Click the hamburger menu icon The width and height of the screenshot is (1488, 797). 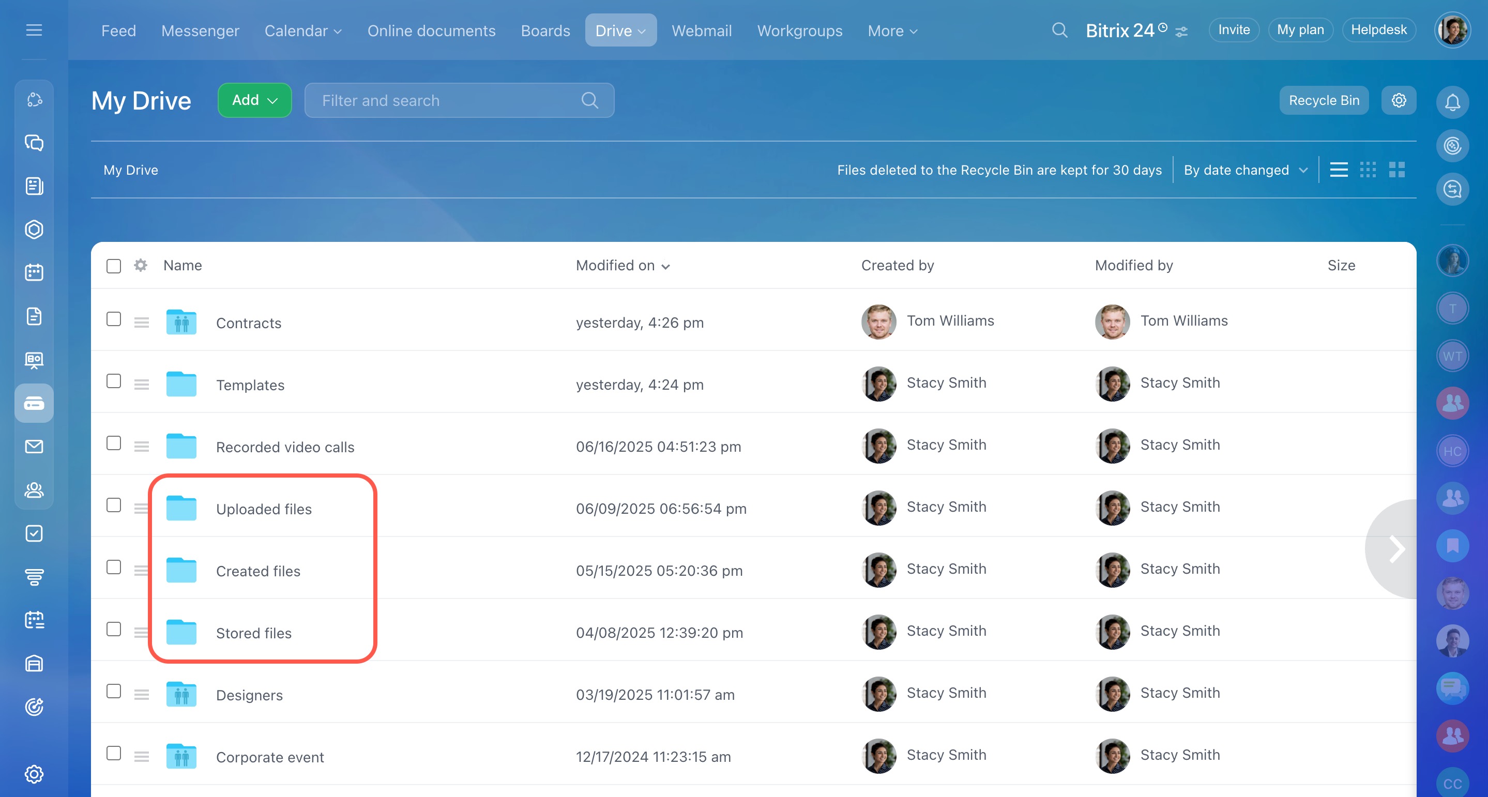(x=34, y=30)
